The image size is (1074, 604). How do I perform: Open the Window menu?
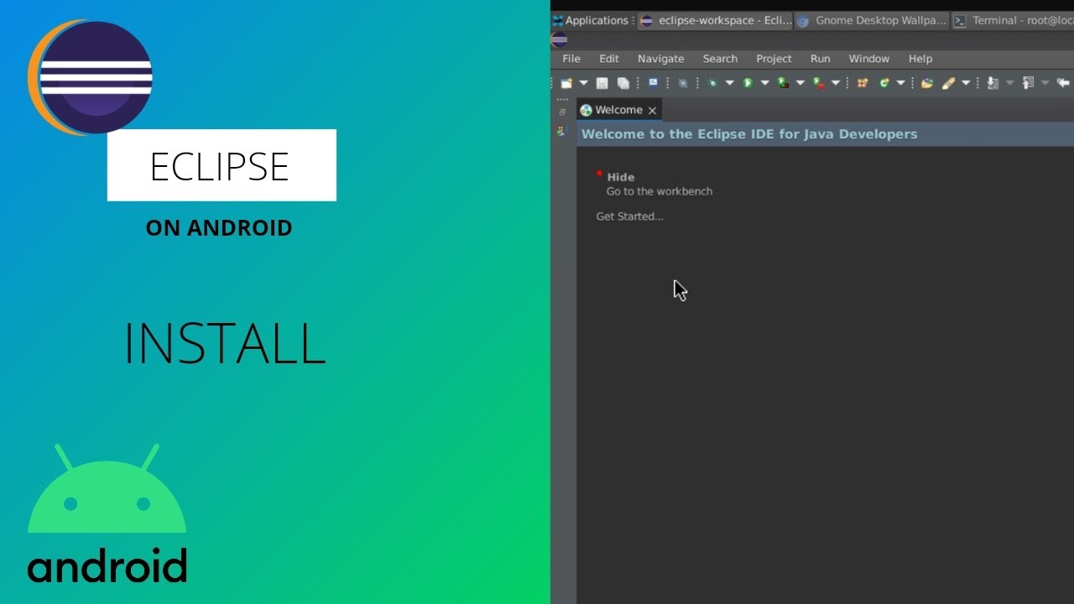[x=869, y=59]
